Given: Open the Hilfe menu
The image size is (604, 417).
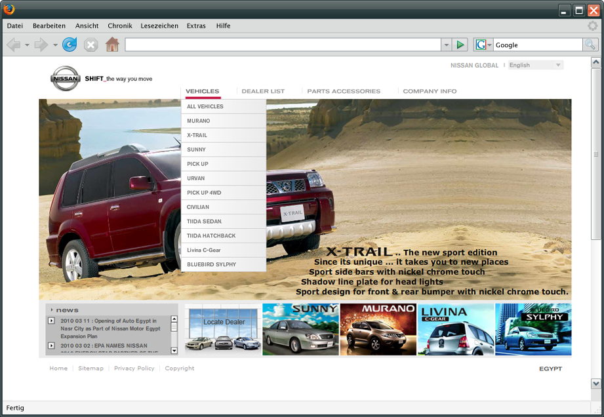Looking at the screenshot, I should pos(223,26).
